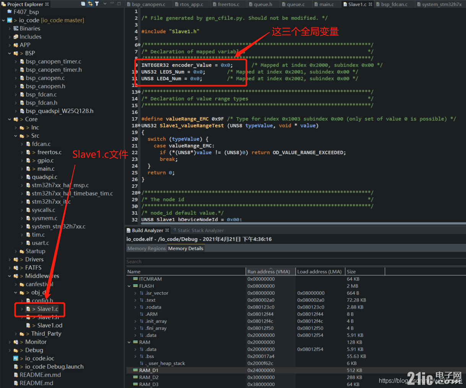Click the ITCMRAM memory region icon

(x=135, y=279)
